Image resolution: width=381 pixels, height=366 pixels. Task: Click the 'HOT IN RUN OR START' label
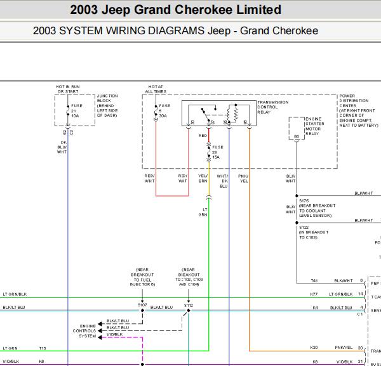pos(68,89)
